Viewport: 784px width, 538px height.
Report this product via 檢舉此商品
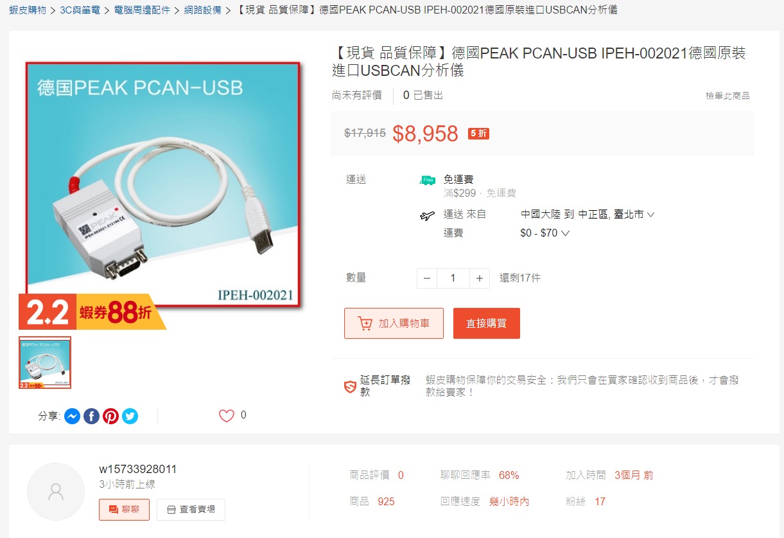(727, 96)
